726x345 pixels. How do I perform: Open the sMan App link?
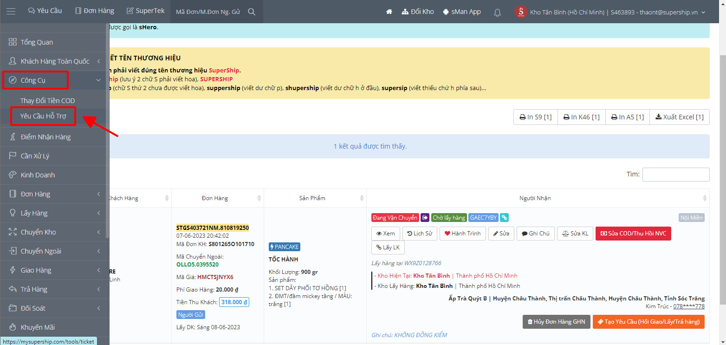462,12
